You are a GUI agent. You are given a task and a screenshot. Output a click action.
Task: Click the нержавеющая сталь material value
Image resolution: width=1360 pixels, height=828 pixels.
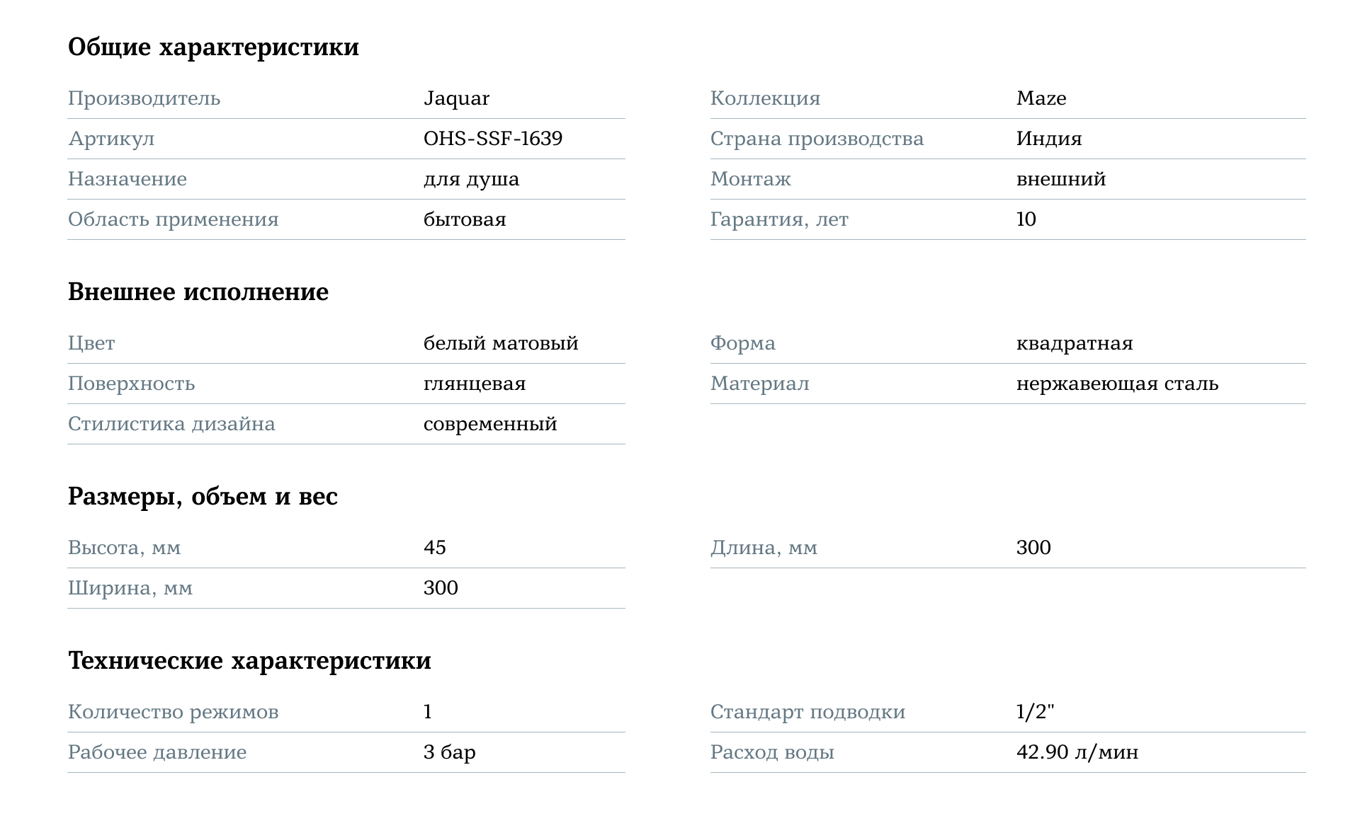click(x=1117, y=384)
